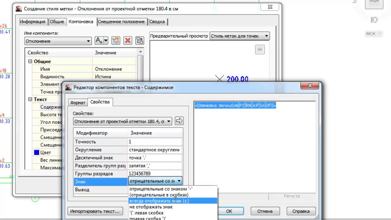391x220 pixels.
Task: Click the 'Отмена' button
Action: (265, 211)
